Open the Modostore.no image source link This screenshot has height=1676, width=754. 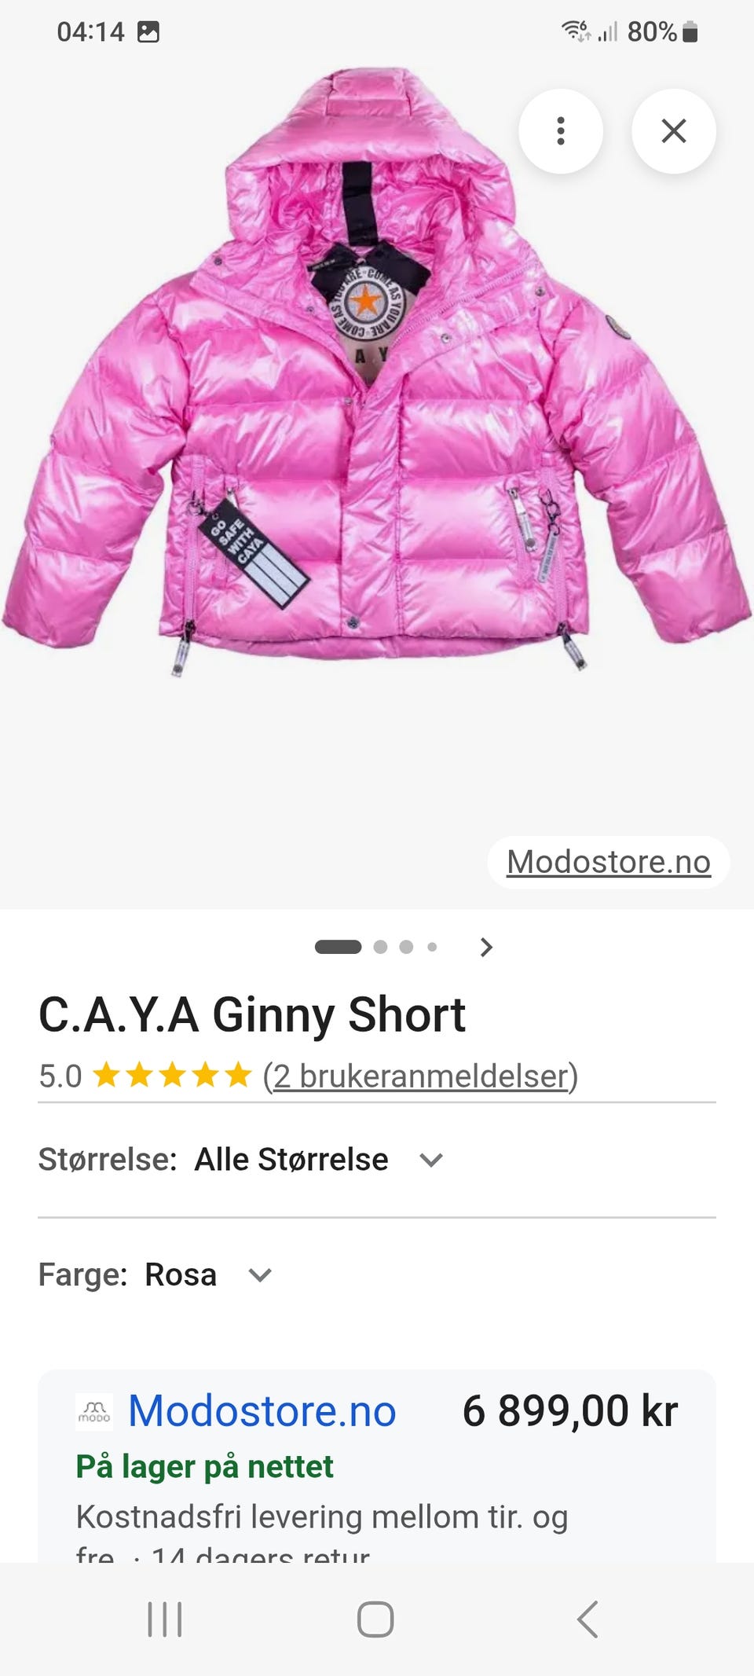[609, 862]
